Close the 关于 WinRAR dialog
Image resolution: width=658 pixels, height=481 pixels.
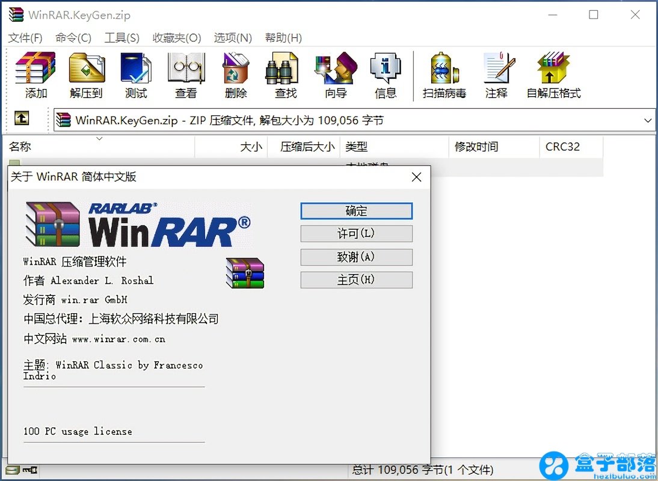click(x=416, y=177)
